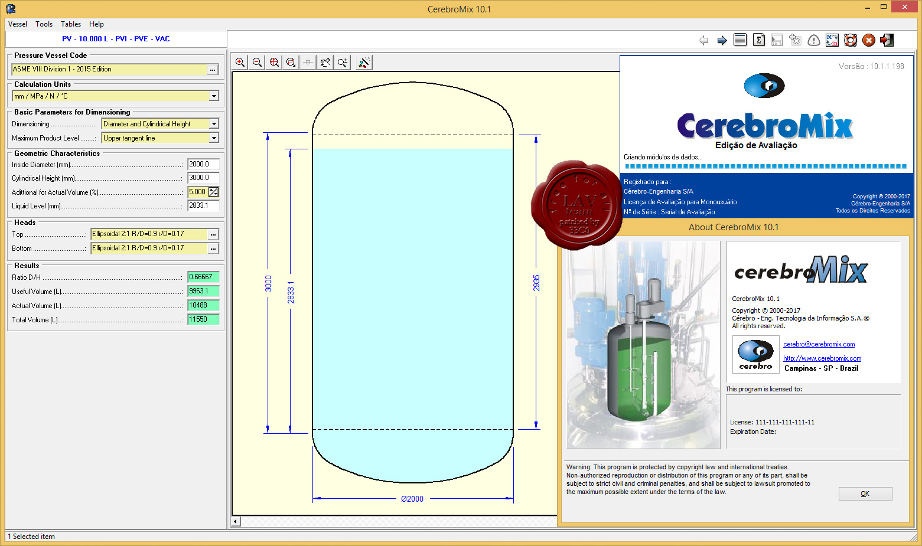Click the Additional for Actual Volume field
The width and height of the screenshot is (922, 546).
(197, 192)
